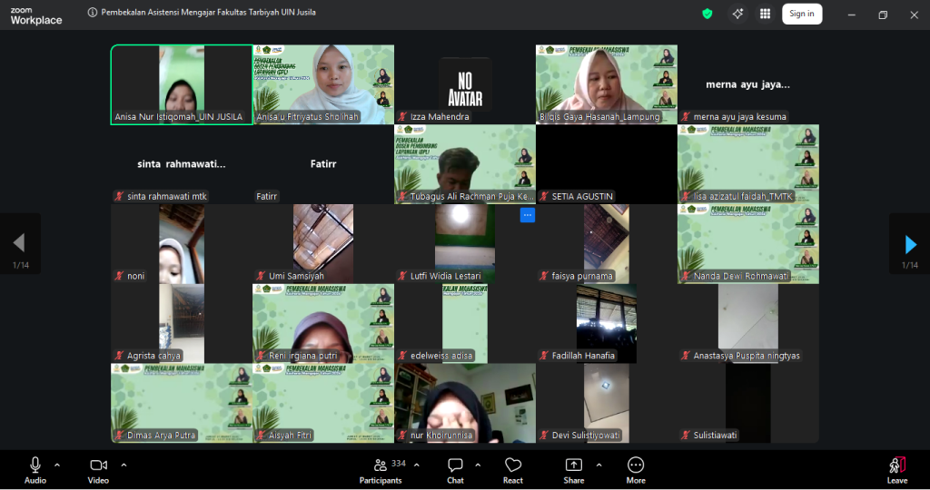This screenshot has width=930, height=490.
Task: Expand the Participants options arrow
Action: point(417,465)
